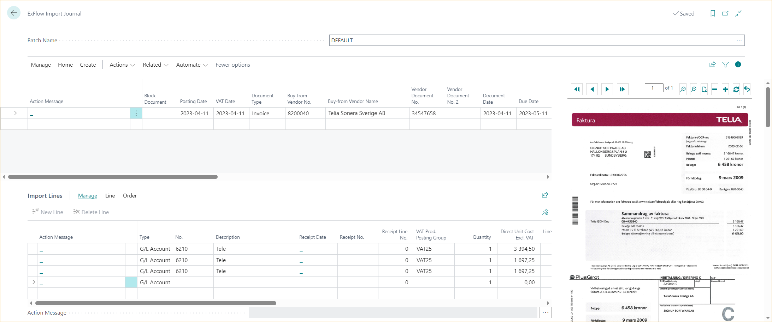Expand the Related menu
The height and width of the screenshot is (322, 772).
pos(155,65)
